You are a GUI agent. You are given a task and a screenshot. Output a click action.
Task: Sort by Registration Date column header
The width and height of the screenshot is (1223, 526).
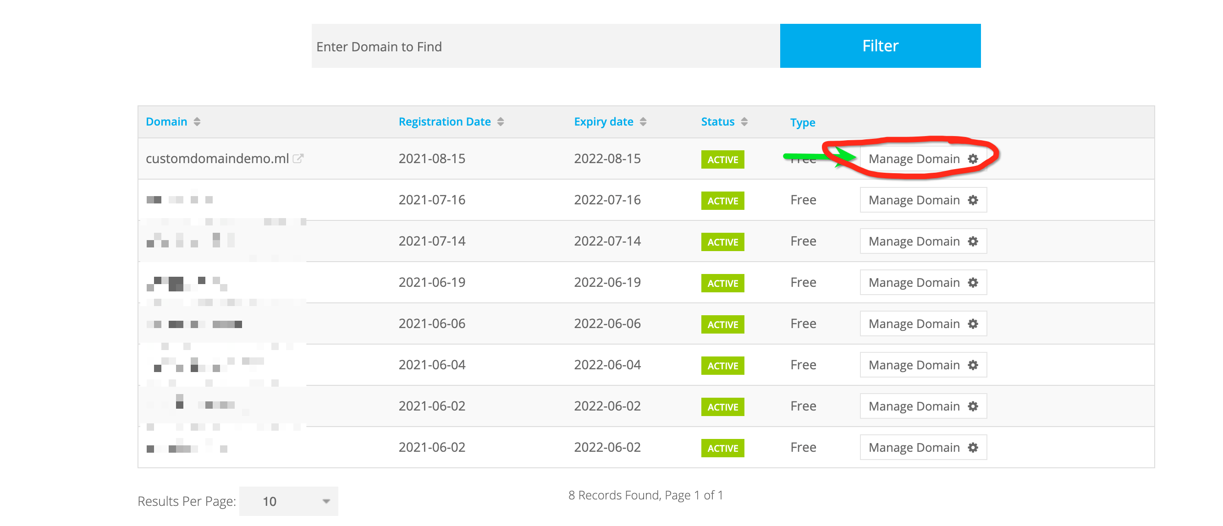click(444, 121)
